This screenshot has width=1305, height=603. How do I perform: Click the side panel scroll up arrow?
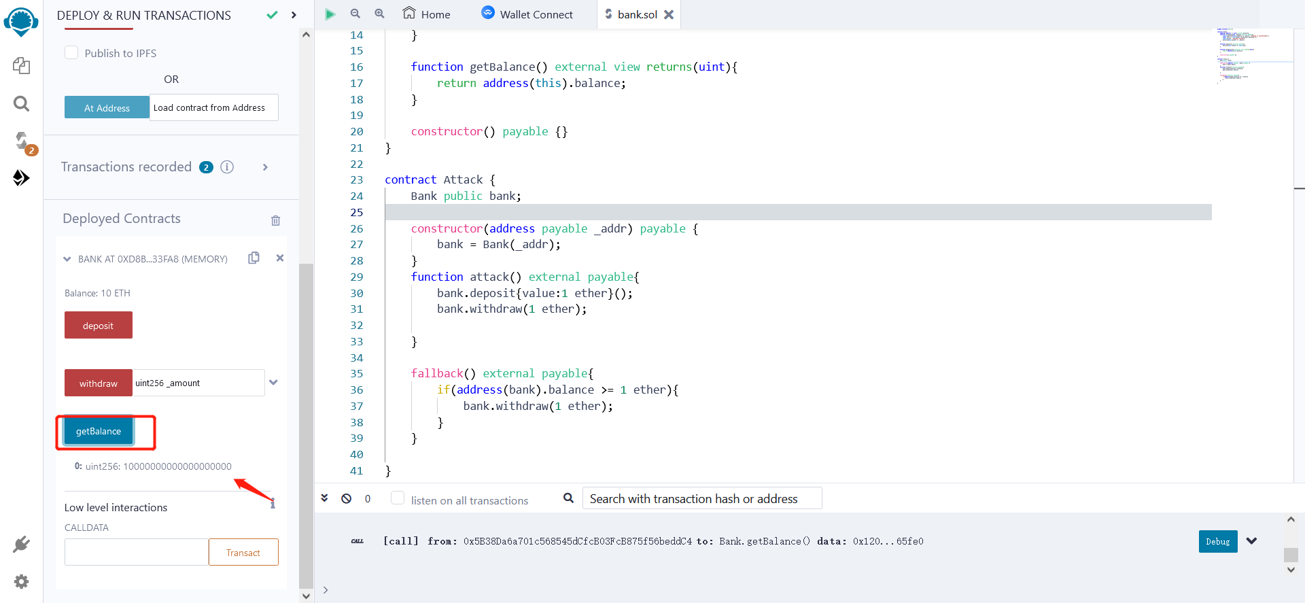point(306,34)
